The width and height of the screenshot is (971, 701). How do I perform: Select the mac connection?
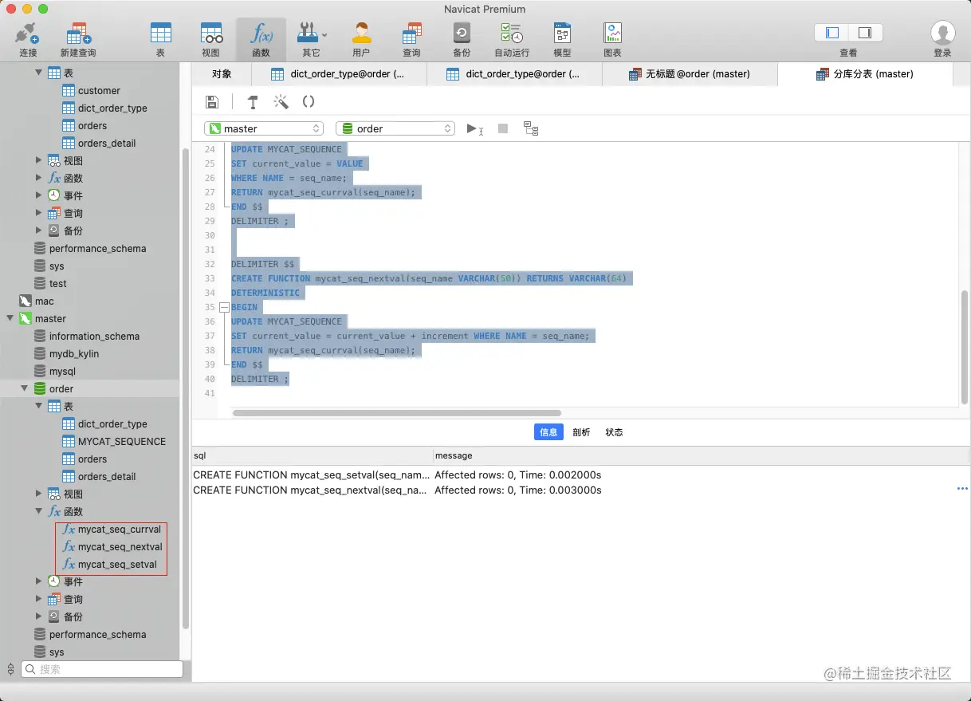(37, 301)
